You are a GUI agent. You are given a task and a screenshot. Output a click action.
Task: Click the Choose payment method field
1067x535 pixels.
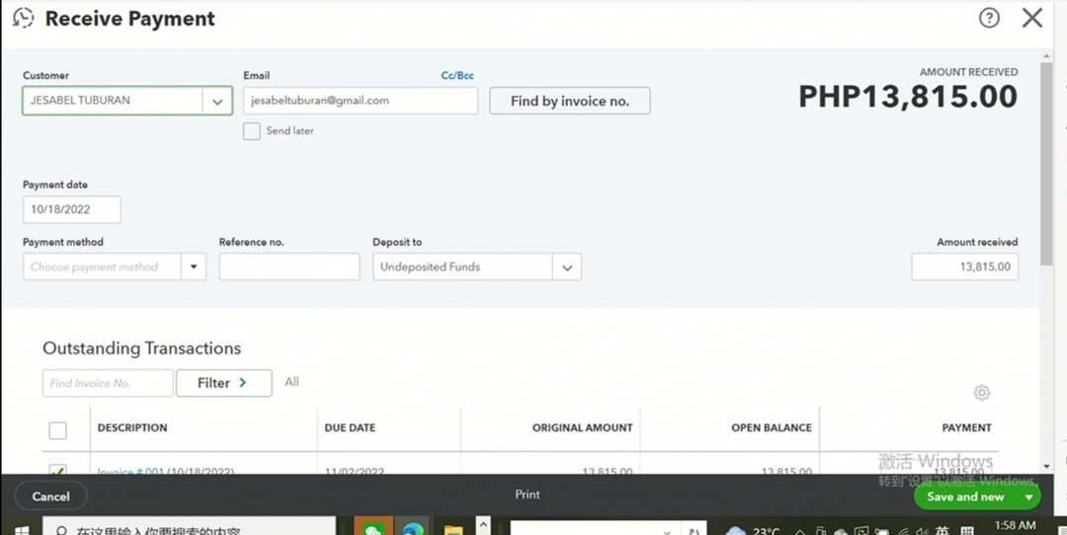click(x=102, y=267)
